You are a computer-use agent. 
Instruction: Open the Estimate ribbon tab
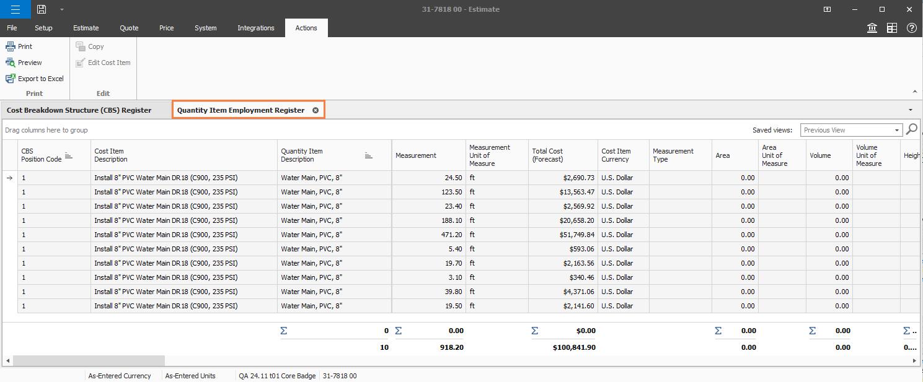[86, 28]
